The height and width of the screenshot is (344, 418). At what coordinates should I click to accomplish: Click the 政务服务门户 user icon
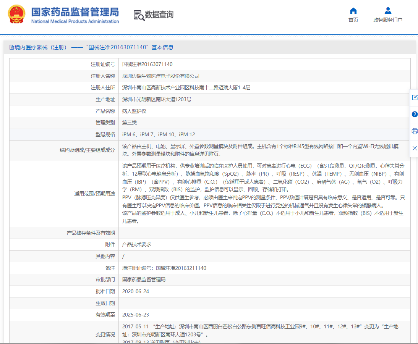pyautogui.click(x=388, y=11)
